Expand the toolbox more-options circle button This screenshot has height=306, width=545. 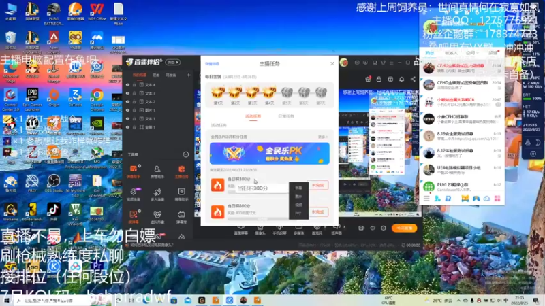point(186,154)
